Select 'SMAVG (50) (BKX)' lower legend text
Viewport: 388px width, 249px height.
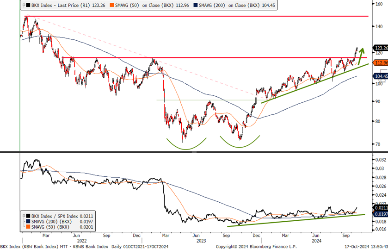point(50,227)
